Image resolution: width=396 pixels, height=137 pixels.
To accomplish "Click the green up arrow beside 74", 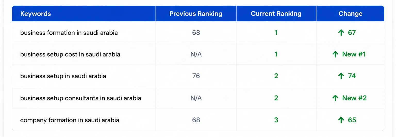I will (341, 76).
